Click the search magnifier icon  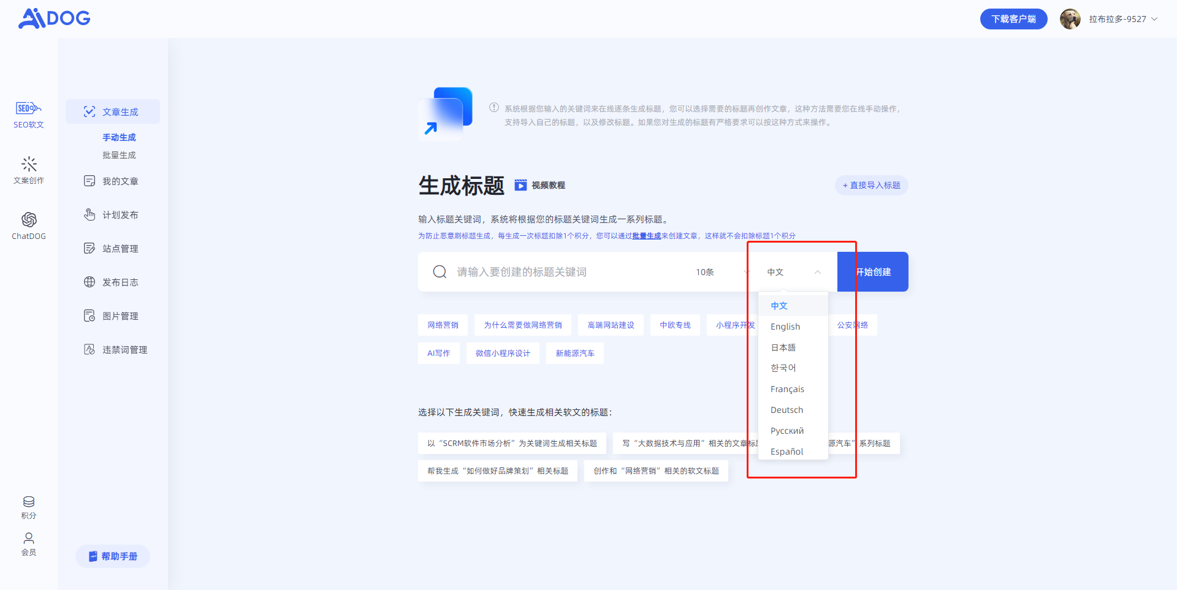coord(440,271)
